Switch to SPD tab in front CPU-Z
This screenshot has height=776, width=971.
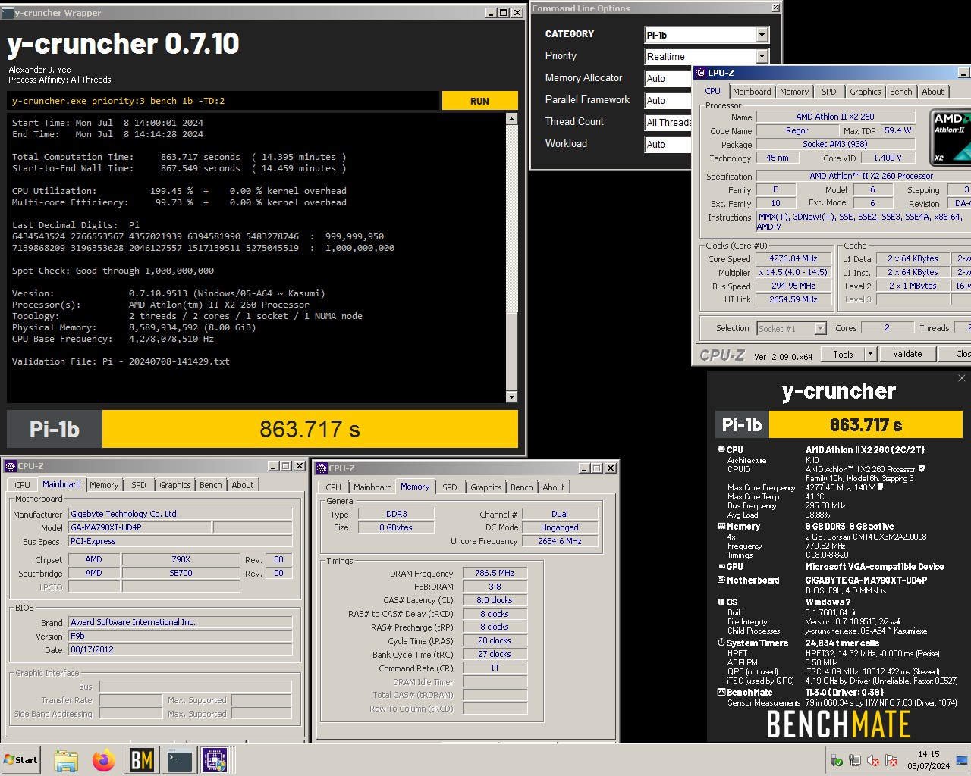829,92
